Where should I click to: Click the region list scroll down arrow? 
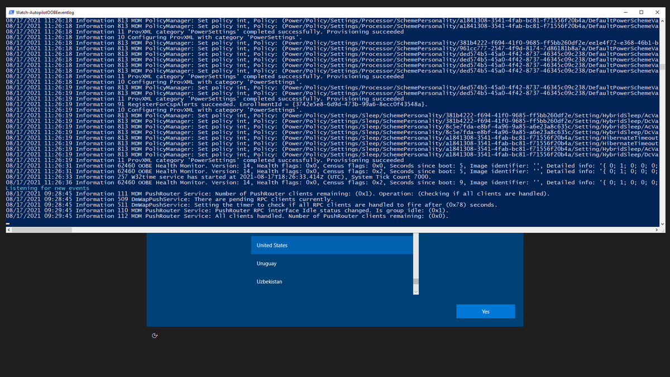click(415, 292)
